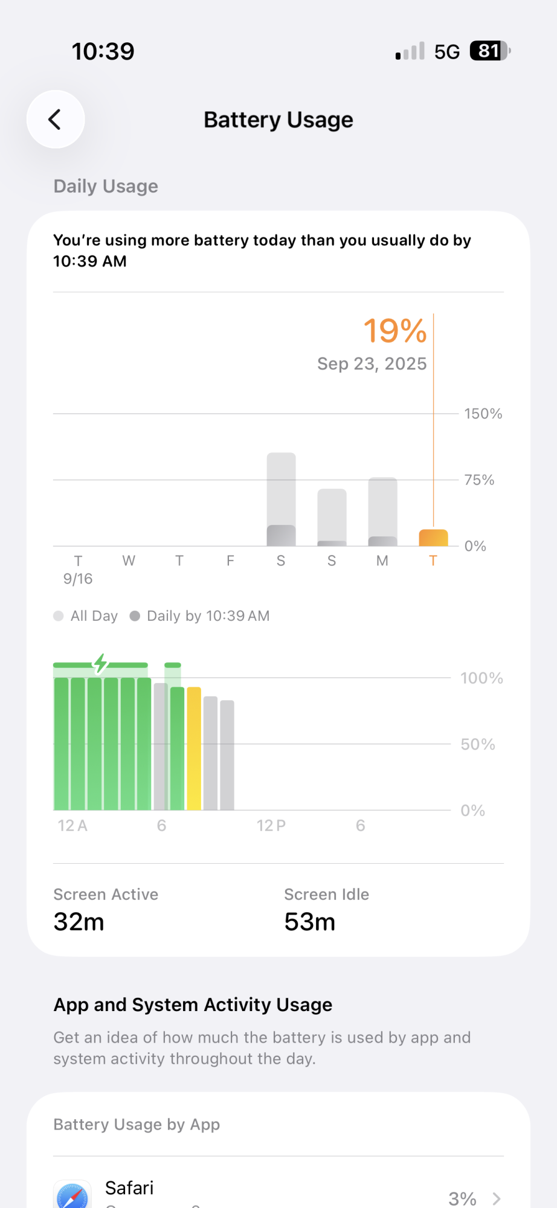Tap the first green hourly bar at 12 A
The image size is (557, 1208).
pyautogui.click(x=62, y=744)
